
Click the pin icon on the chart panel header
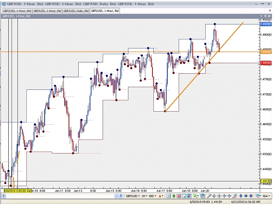(x=265, y=16)
